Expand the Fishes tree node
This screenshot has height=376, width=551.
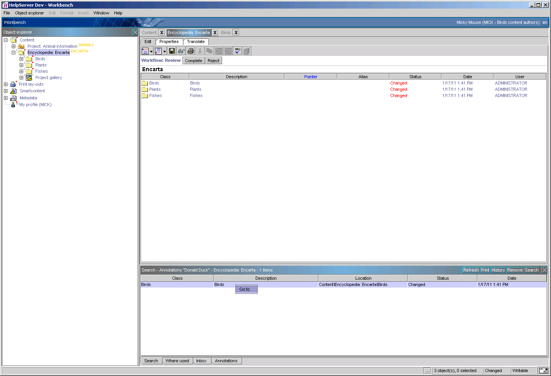(21, 71)
